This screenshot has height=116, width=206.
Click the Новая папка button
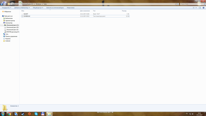click(x=70, y=8)
